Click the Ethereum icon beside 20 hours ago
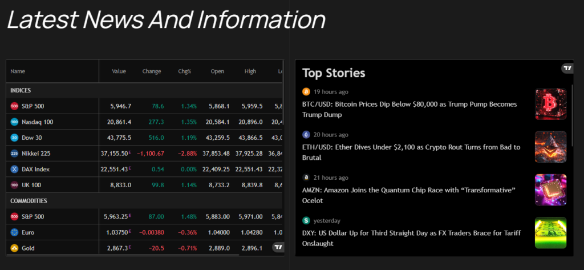 point(306,135)
